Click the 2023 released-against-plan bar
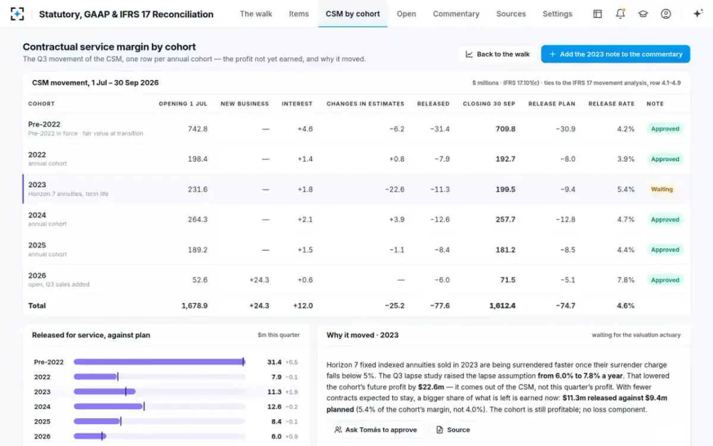713x446 pixels. 159,391
